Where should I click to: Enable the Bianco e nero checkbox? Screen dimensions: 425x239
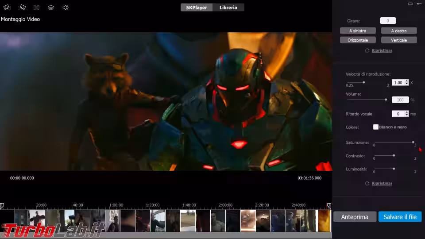pos(376,127)
